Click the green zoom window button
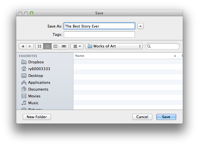 [32, 13]
